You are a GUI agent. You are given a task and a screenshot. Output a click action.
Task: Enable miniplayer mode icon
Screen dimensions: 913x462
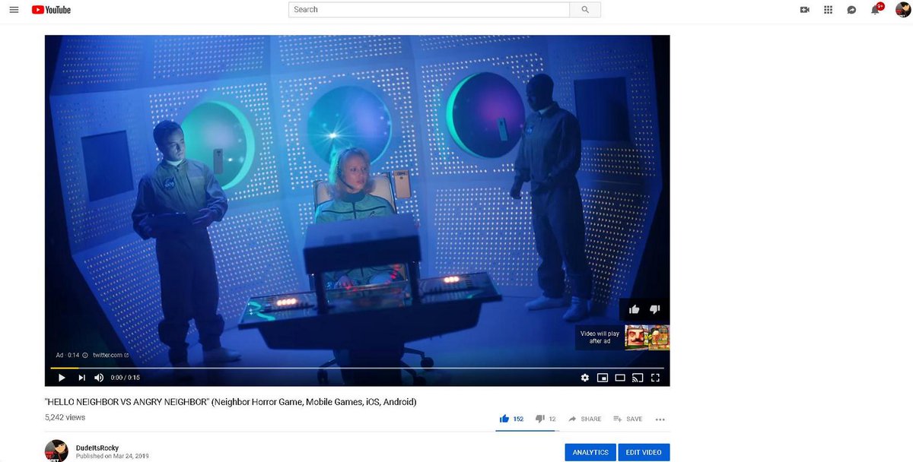click(x=603, y=378)
